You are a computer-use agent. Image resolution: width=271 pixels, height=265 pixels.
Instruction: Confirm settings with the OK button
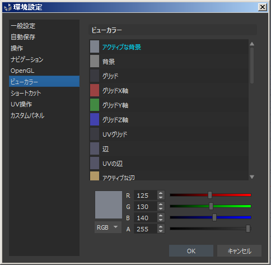(x=191, y=251)
